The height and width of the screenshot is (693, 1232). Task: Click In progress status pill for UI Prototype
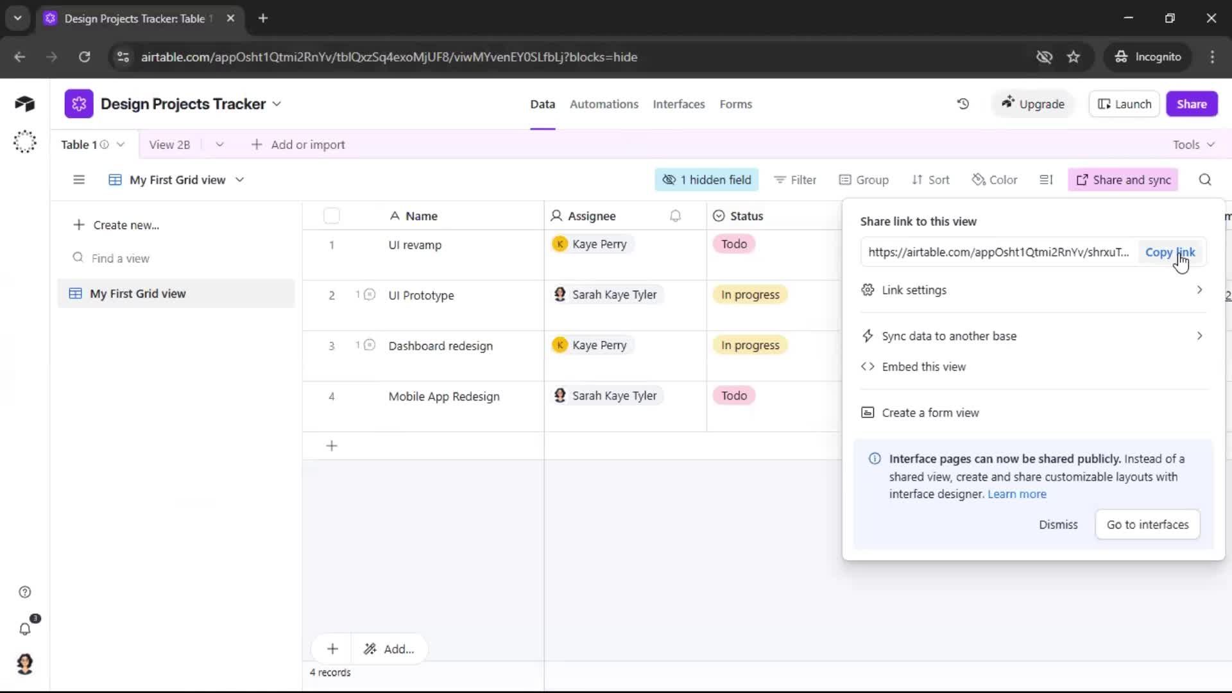point(750,295)
